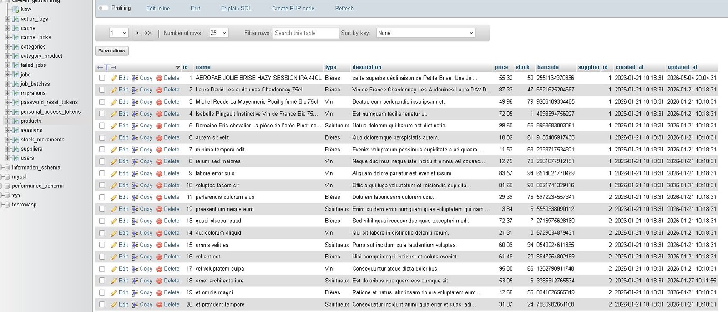Click Copy icon for perferendis dolorum eius row
Image resolution: width=728 pixels, height=312 pixels.
pos(135,197)
